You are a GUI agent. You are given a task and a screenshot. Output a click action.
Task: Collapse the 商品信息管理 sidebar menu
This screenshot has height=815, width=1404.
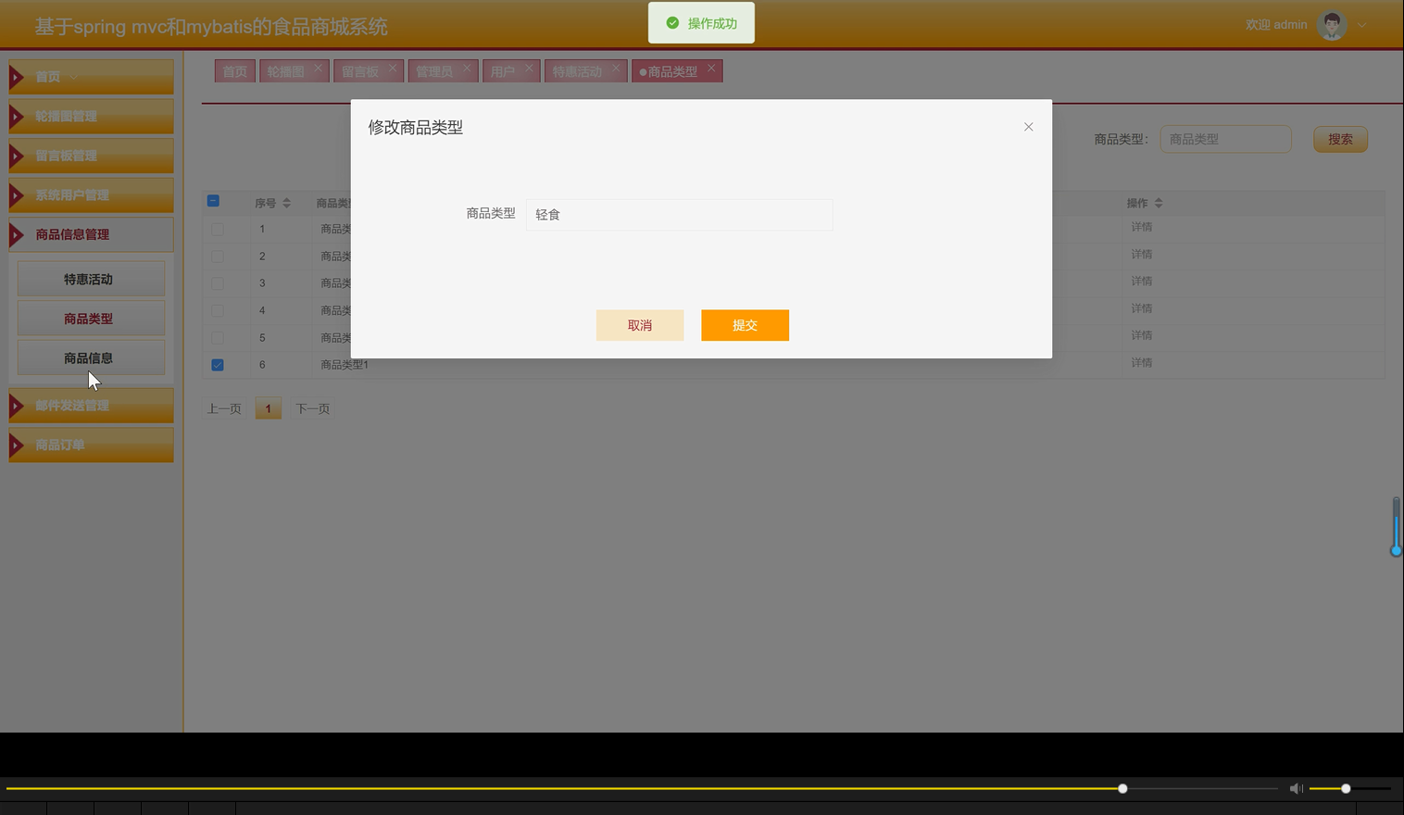[91, 234]
